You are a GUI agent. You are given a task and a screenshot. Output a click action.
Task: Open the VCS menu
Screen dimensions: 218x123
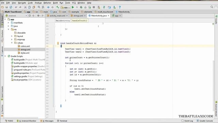[x=74, y=3]
